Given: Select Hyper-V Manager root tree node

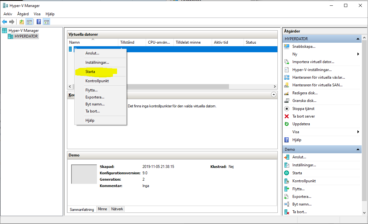Looking at the screenshot, I should (x=24, y=31).
